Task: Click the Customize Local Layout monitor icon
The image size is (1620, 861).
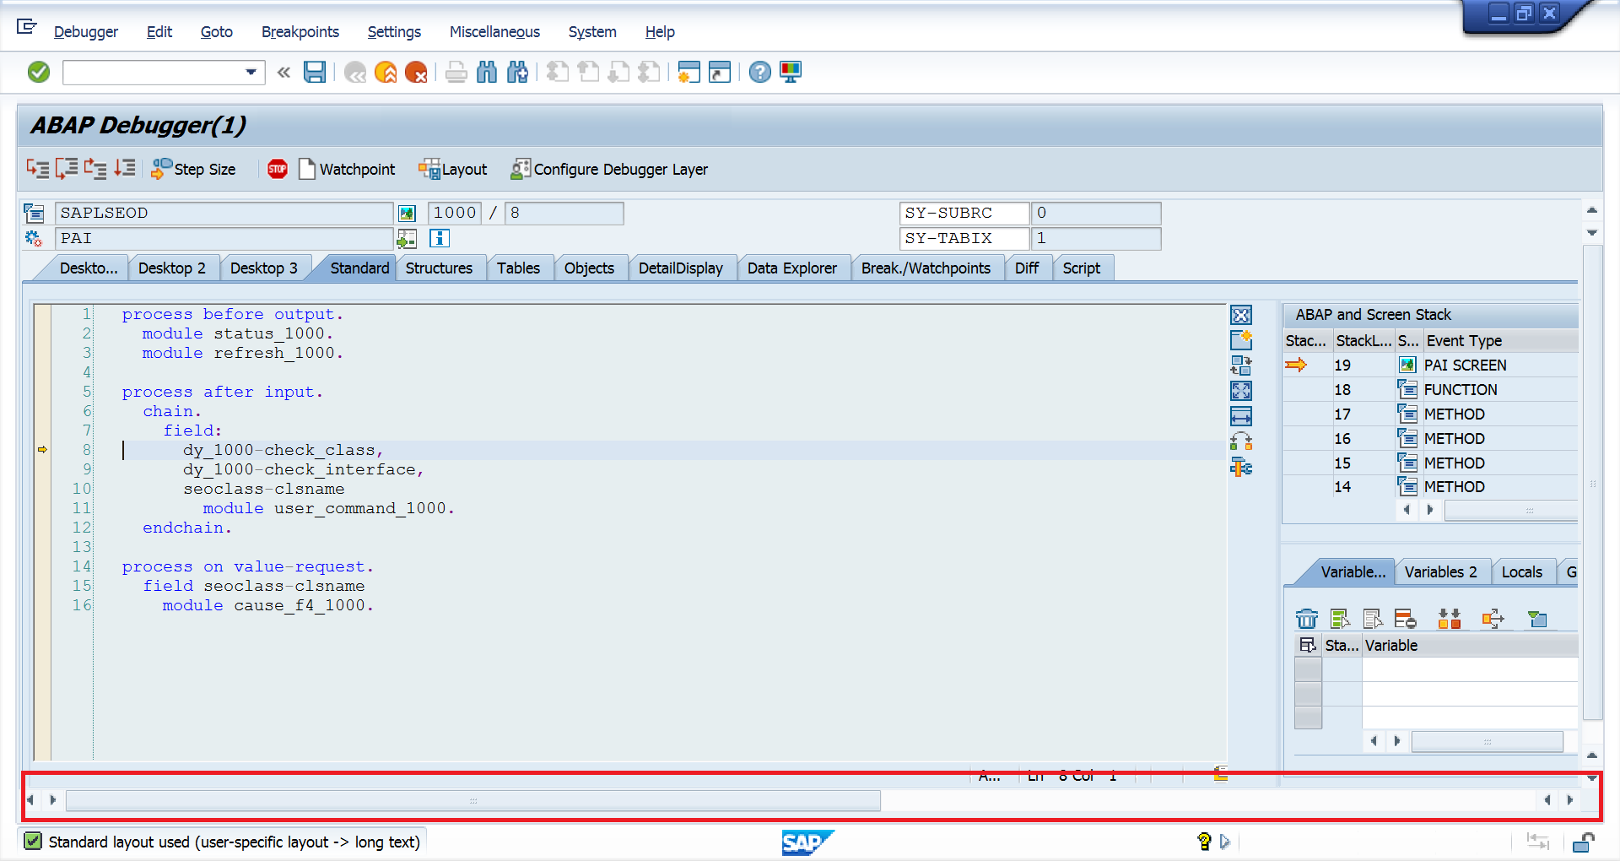Action: coord(791,73)
